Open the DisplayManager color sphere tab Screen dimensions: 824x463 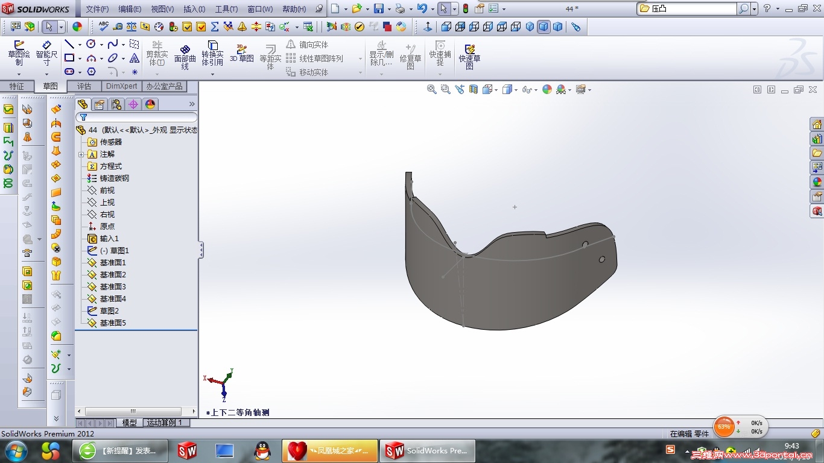150,104
